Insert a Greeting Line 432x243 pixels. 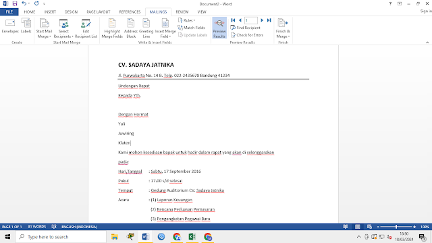point(146,28)
